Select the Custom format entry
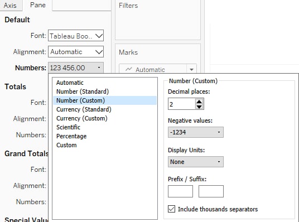This screenshot has width=299, height=222. click(105, 145)
